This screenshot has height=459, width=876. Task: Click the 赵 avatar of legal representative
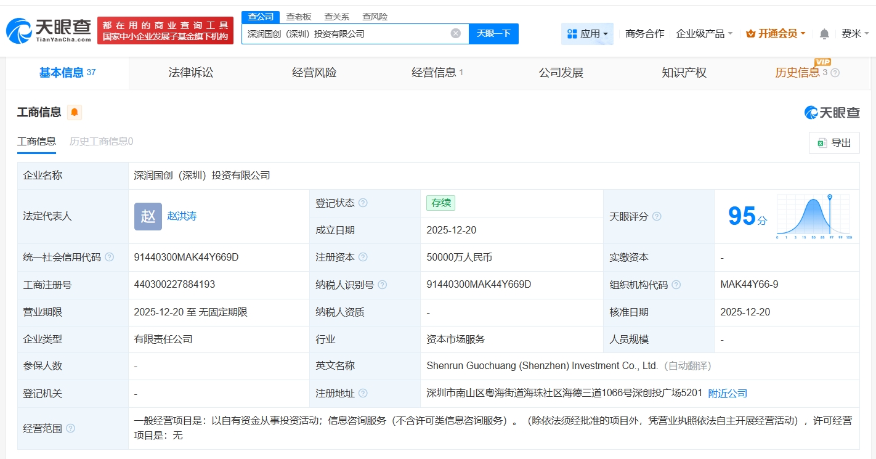[148, 216]
